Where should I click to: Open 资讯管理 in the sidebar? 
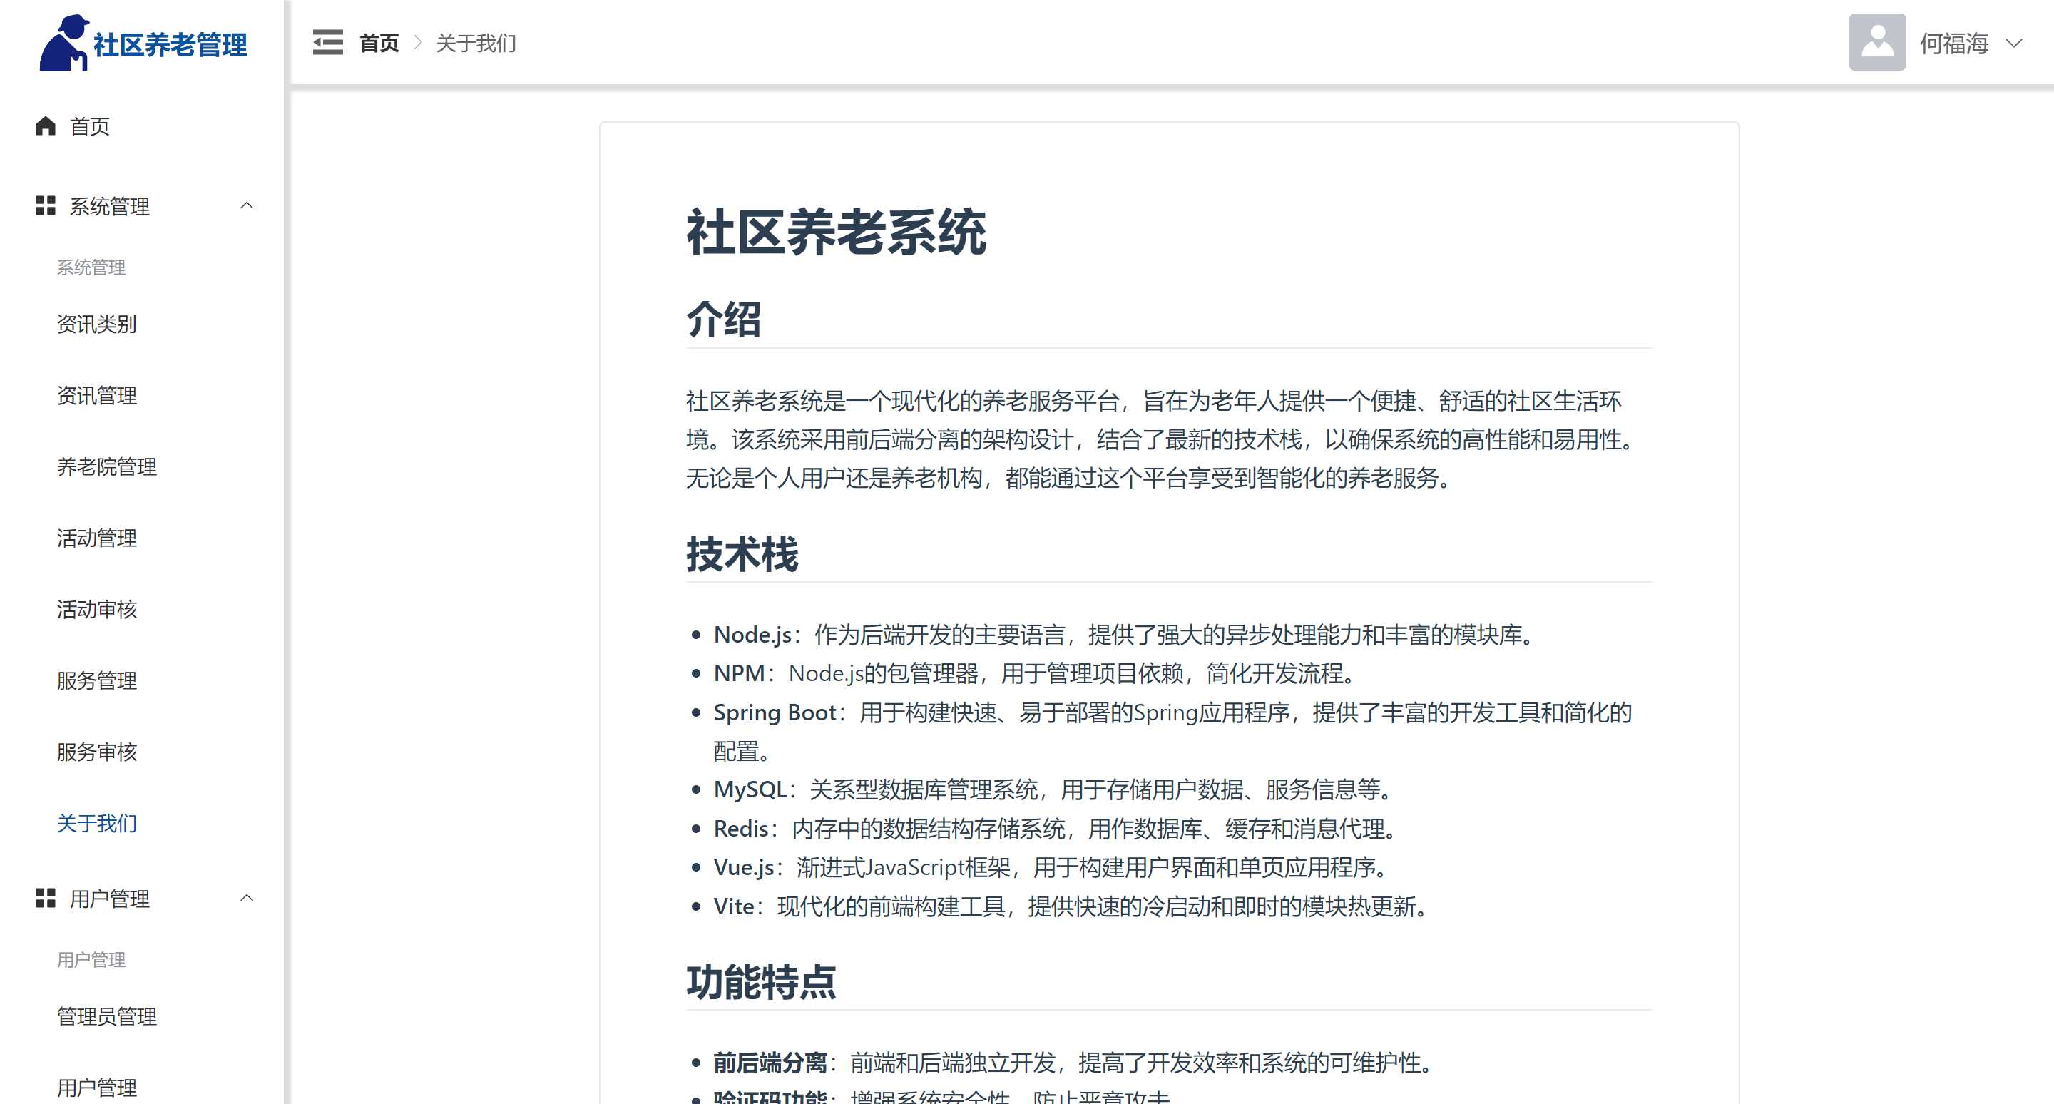click(x=96, y=395)
